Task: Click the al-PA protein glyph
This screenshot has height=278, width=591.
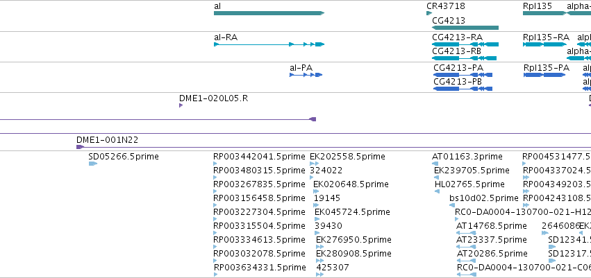Action: [306, 75]
